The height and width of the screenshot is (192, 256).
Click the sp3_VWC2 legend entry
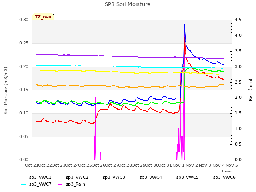click(x=73, y=178)
